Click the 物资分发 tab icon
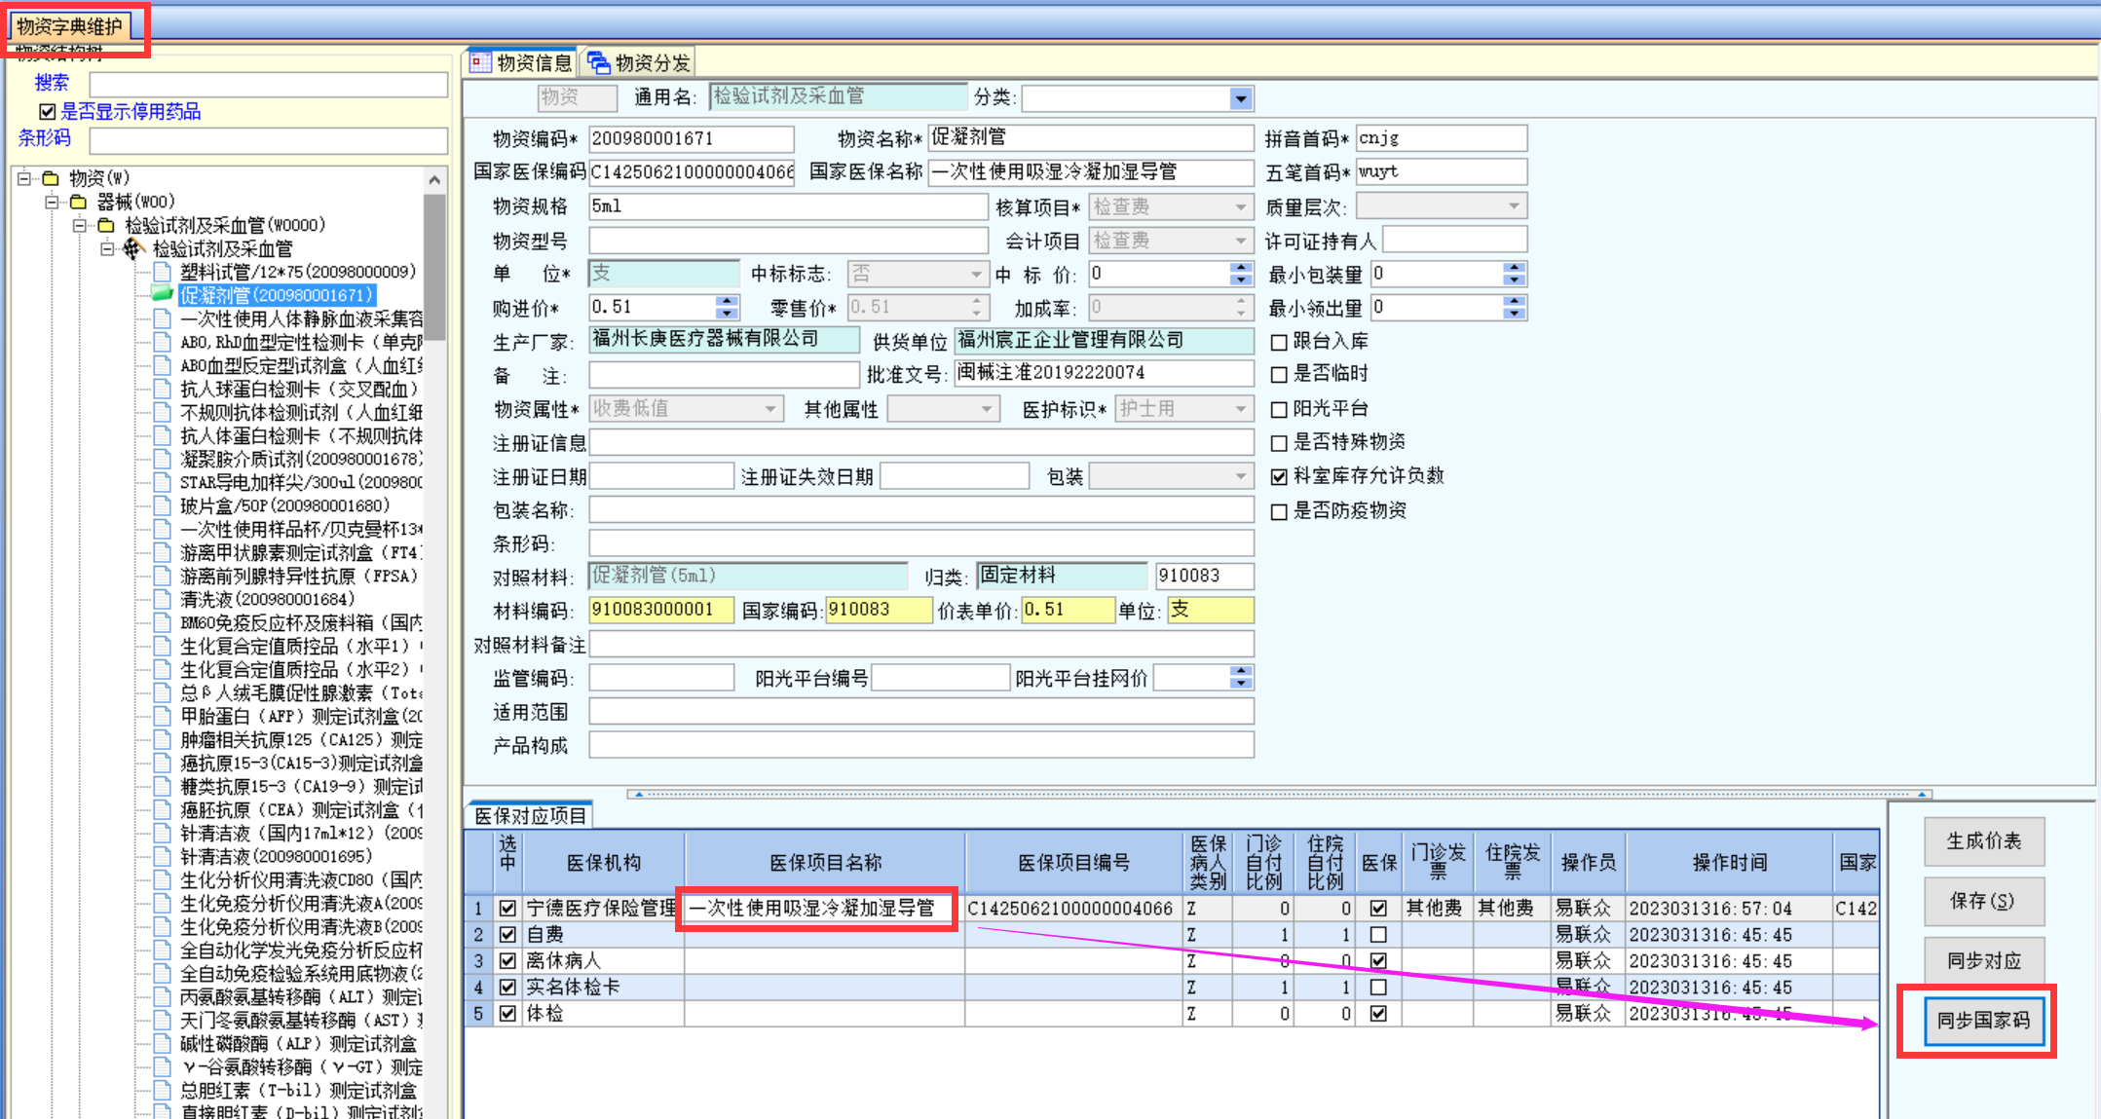Image resolution: width=2101 pixels, height=1119 pixels. click(598, 62)
